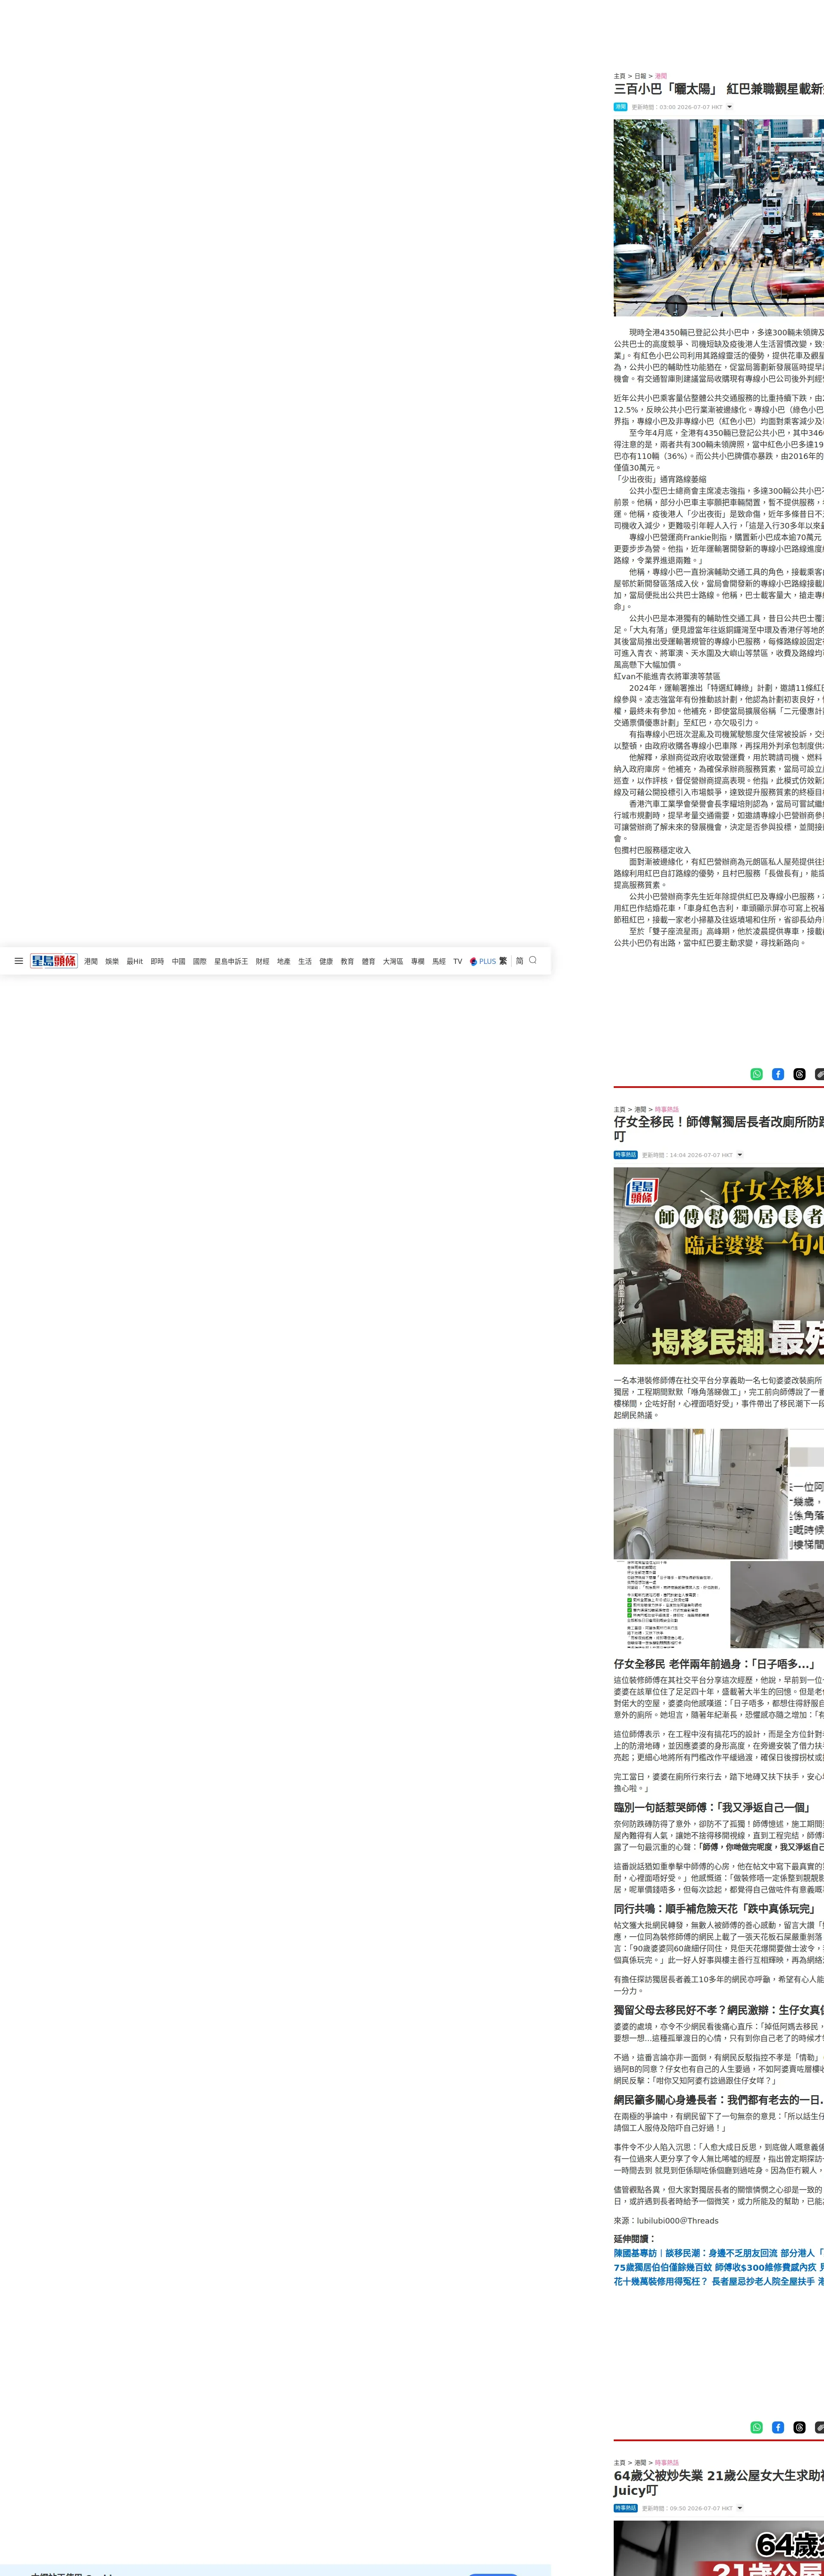Click the 星島頭條 logo
Image resolution: width=824 pixels, height=2576 pixels.
click(x=54, y=961)
